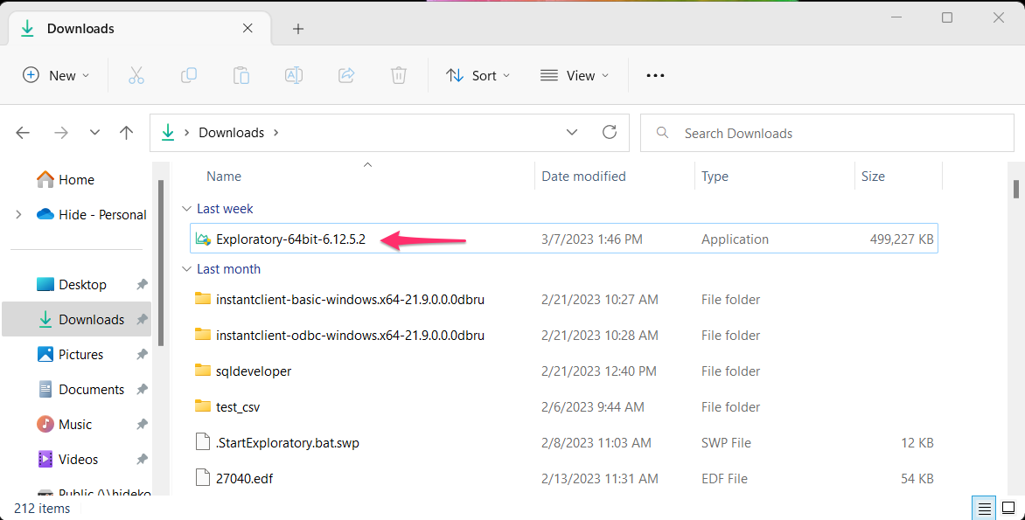Open the New menu chevron

(86, 75)
